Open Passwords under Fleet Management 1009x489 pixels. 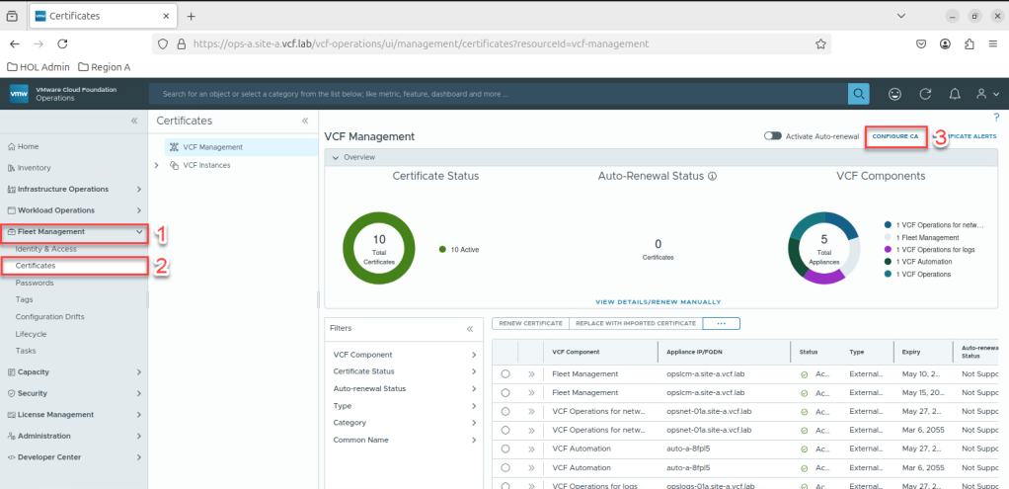coord(35,283)
